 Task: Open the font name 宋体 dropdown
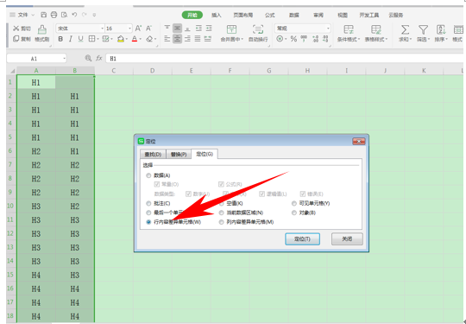[103, 29]
